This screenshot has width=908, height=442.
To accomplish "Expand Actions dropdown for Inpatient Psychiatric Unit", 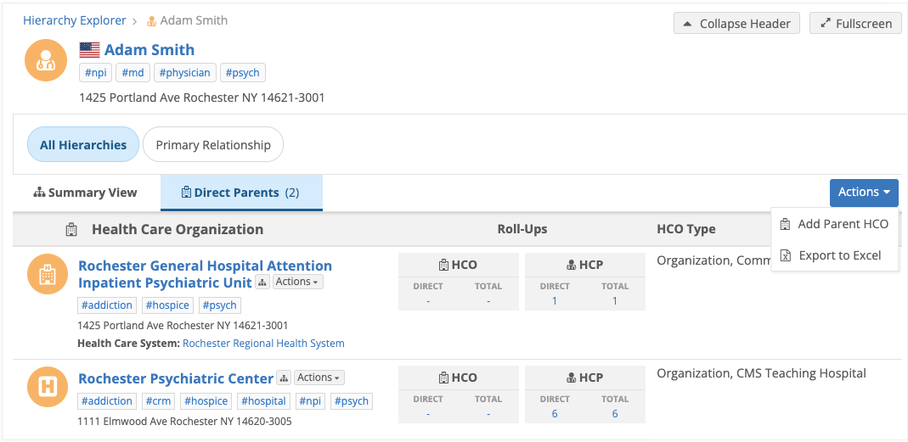I will tap(297, 283).
